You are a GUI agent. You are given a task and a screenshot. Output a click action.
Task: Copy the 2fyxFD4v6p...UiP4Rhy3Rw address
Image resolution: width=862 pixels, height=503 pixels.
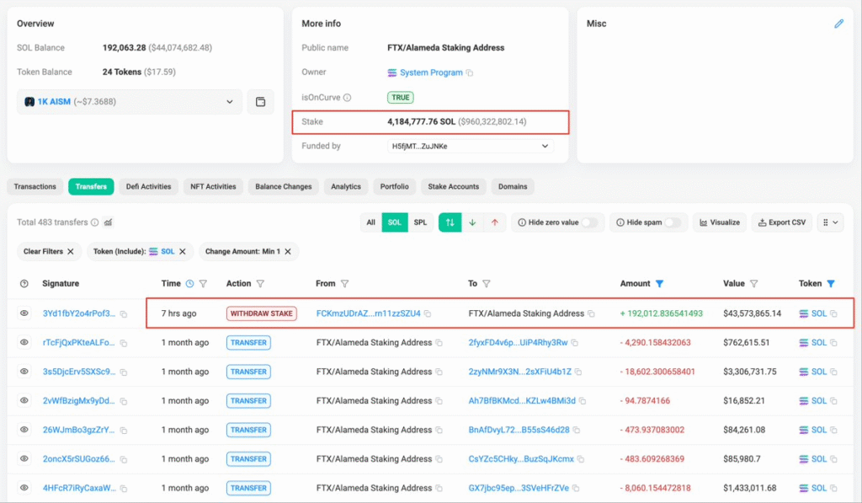(574, 343)
